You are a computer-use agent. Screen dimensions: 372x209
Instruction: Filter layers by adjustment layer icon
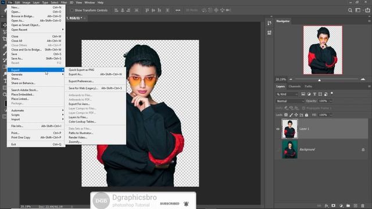(309, 94)
